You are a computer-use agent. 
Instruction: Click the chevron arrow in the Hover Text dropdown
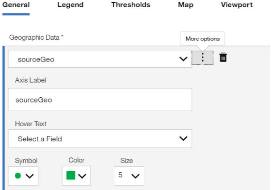183,139
